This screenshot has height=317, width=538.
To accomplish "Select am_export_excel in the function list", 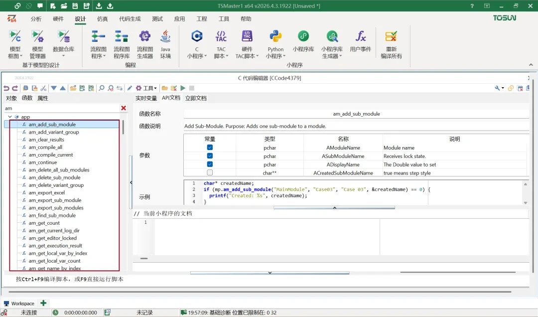I will pos(47,193).
